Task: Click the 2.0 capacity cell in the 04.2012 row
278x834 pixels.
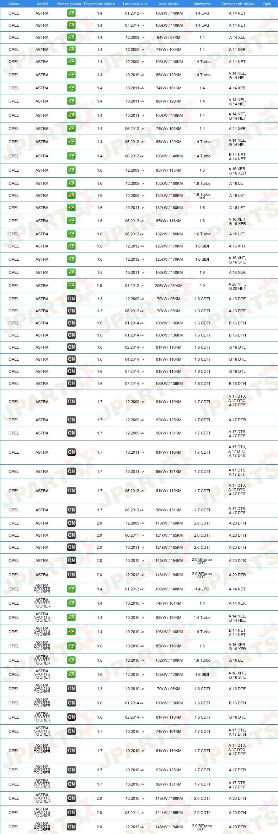Action: click(x=100, y=286)
